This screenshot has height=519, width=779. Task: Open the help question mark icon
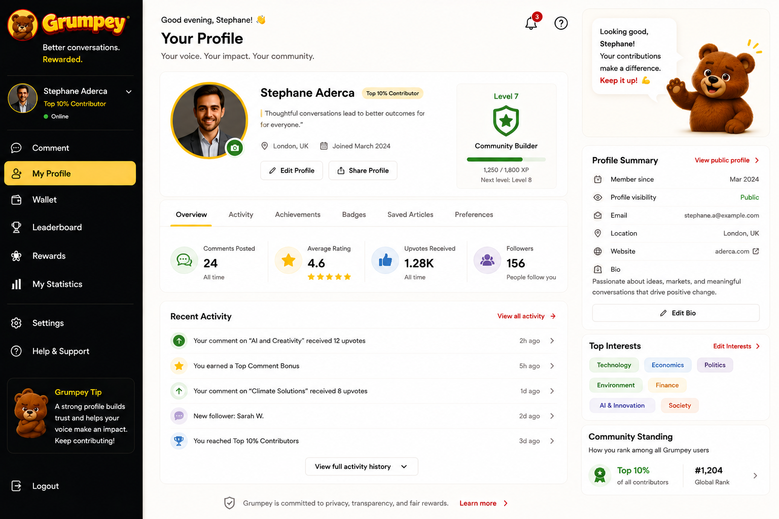561,23
